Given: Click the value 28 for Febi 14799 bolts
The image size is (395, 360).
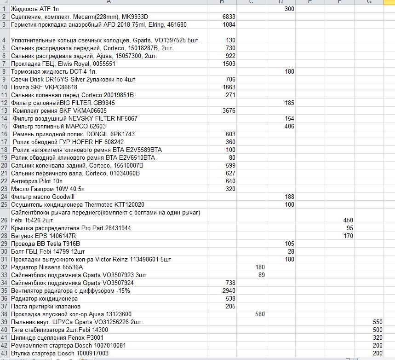Looking at the screenshot, I should (291, 251).
